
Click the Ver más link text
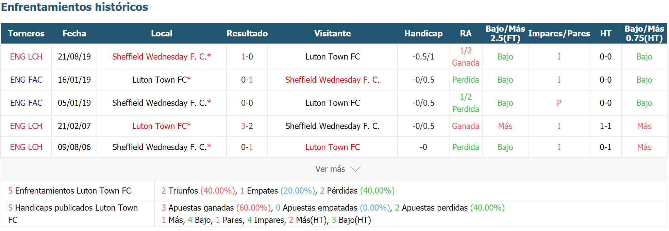(x=330, y=169)
